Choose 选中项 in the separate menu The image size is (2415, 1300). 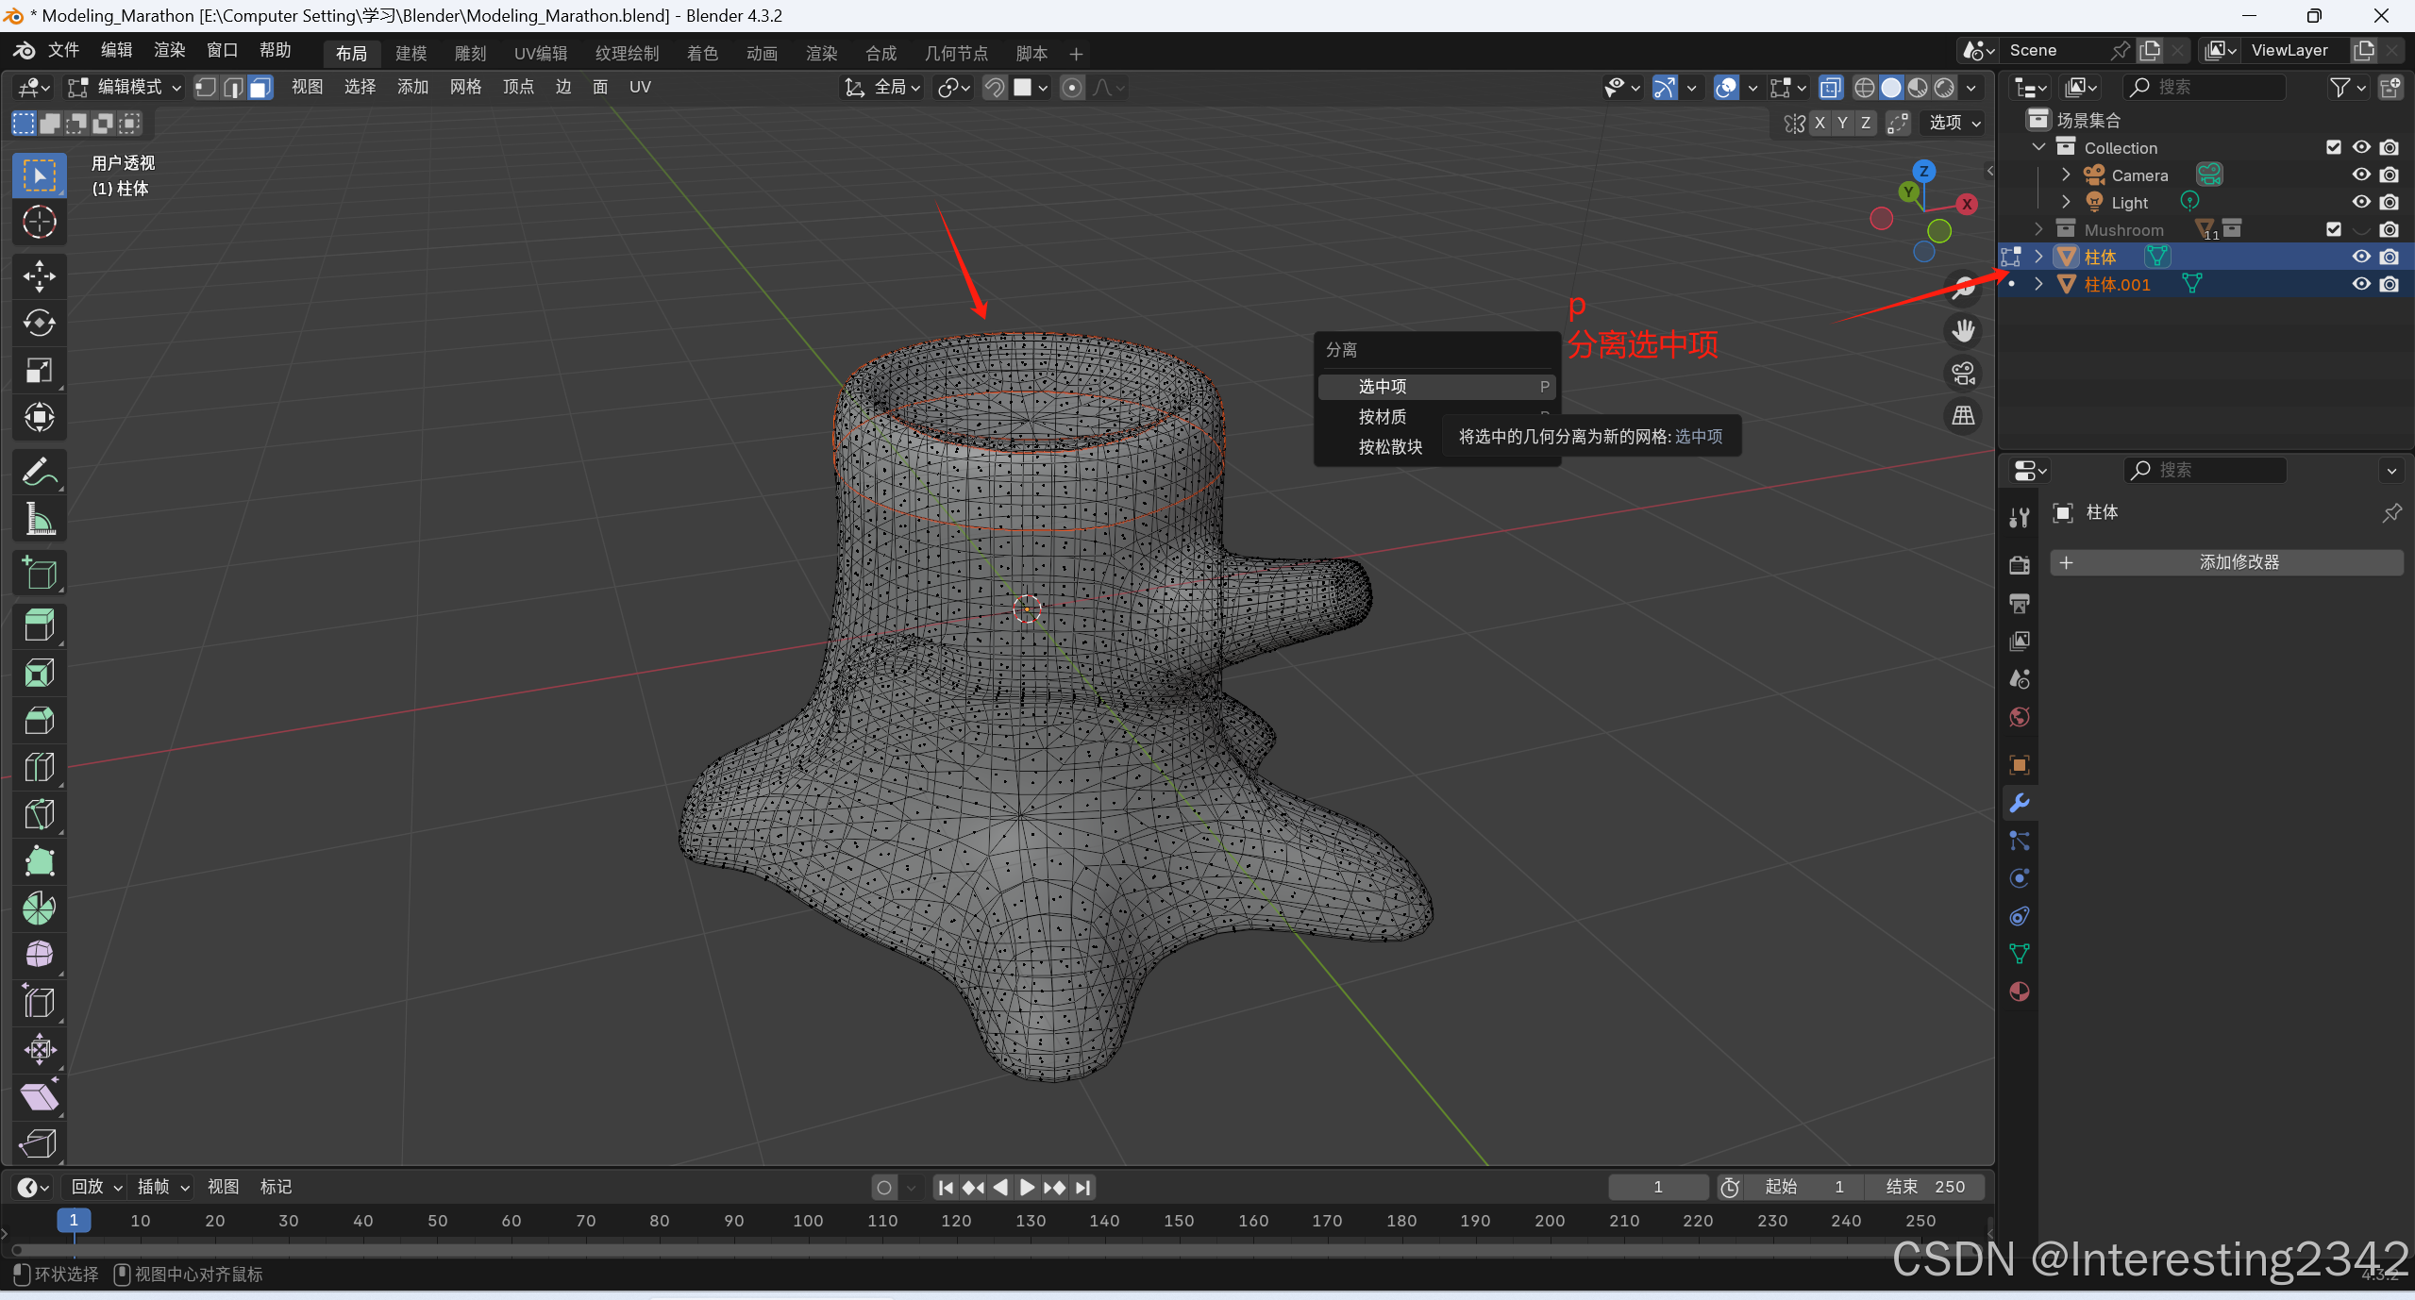point(1382,387)
